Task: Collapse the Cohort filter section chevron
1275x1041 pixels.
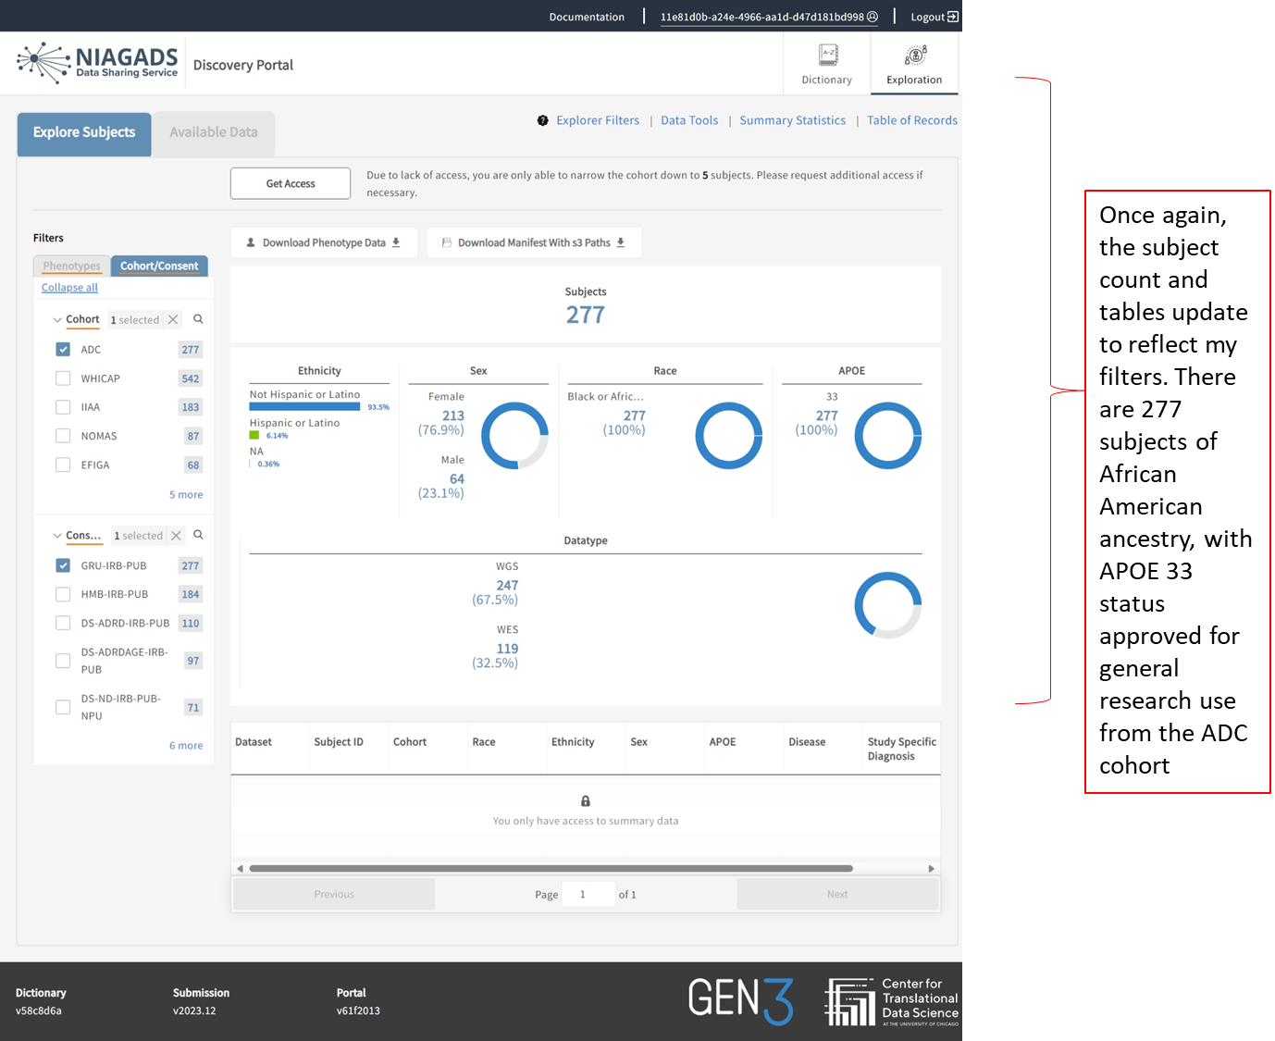Action: coord(57,320)
